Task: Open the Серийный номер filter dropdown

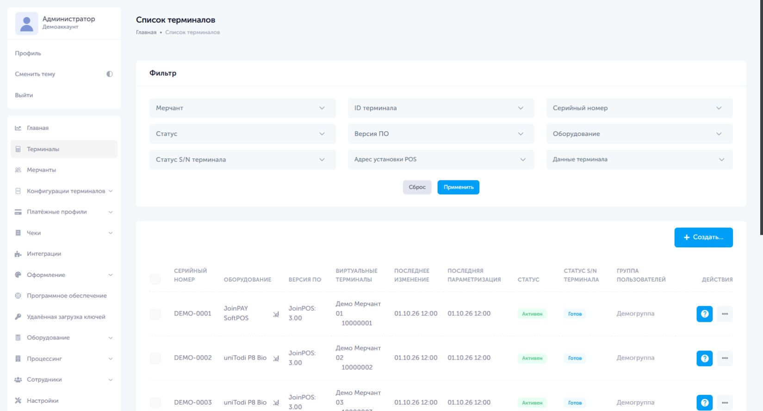Action: pos(639,108)
